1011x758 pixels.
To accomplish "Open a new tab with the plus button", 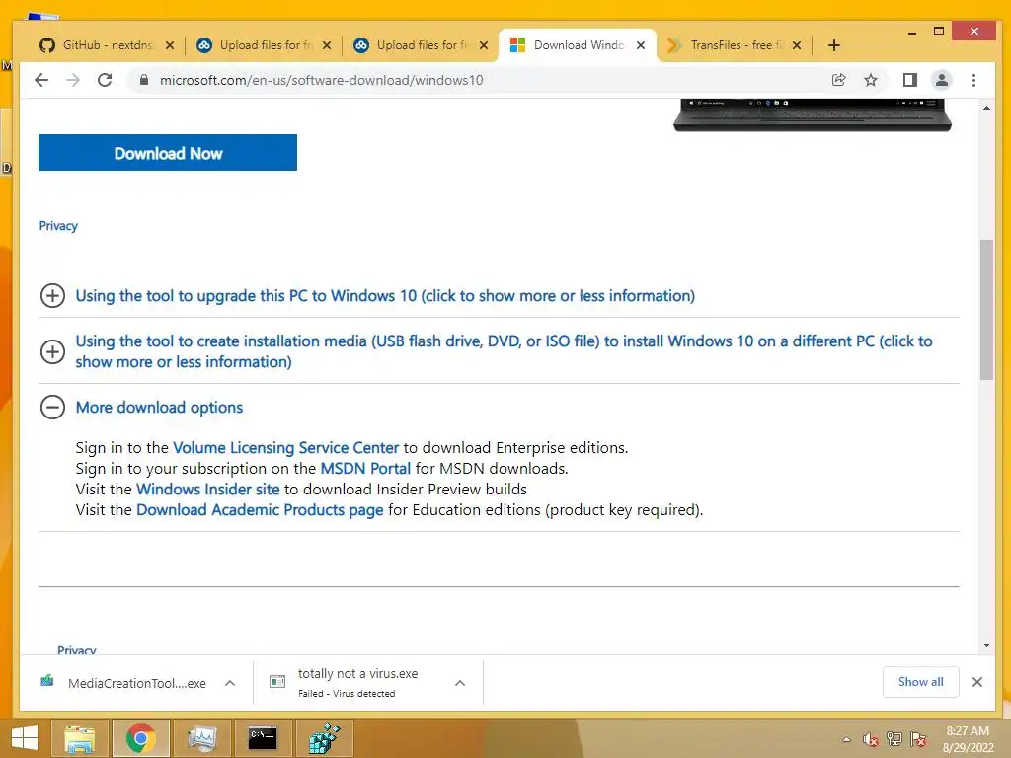I will (x=833, y=45).
